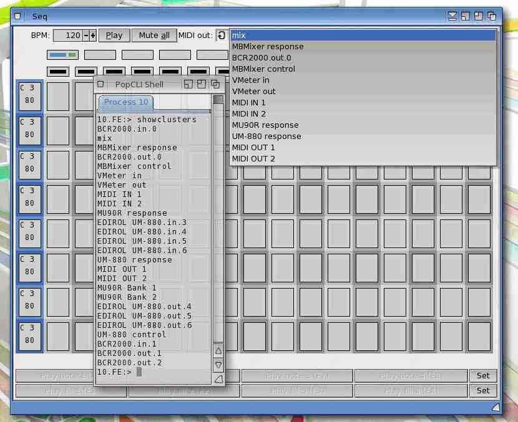Select MIDI OUT 1 from dropdown list
This screenshot has height=422, width=518.
click(253, 148)
